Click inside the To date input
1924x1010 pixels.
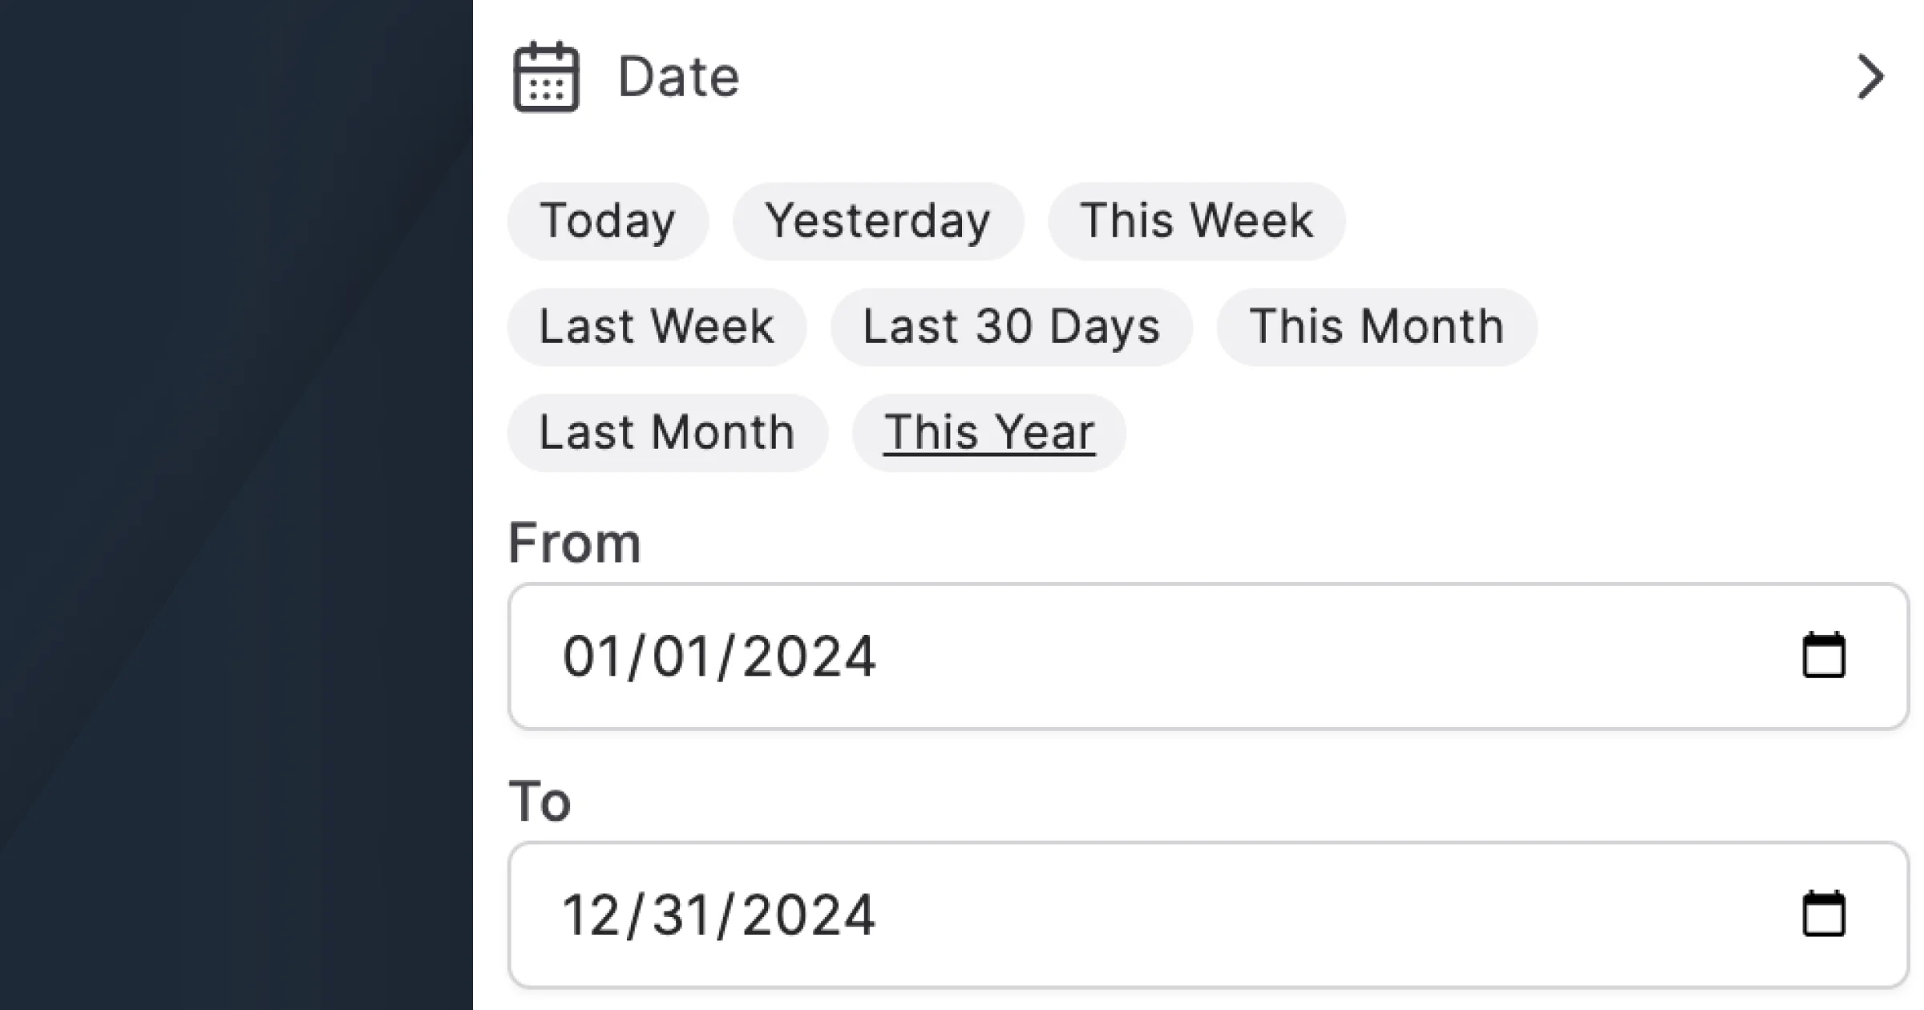point(1122,914)
